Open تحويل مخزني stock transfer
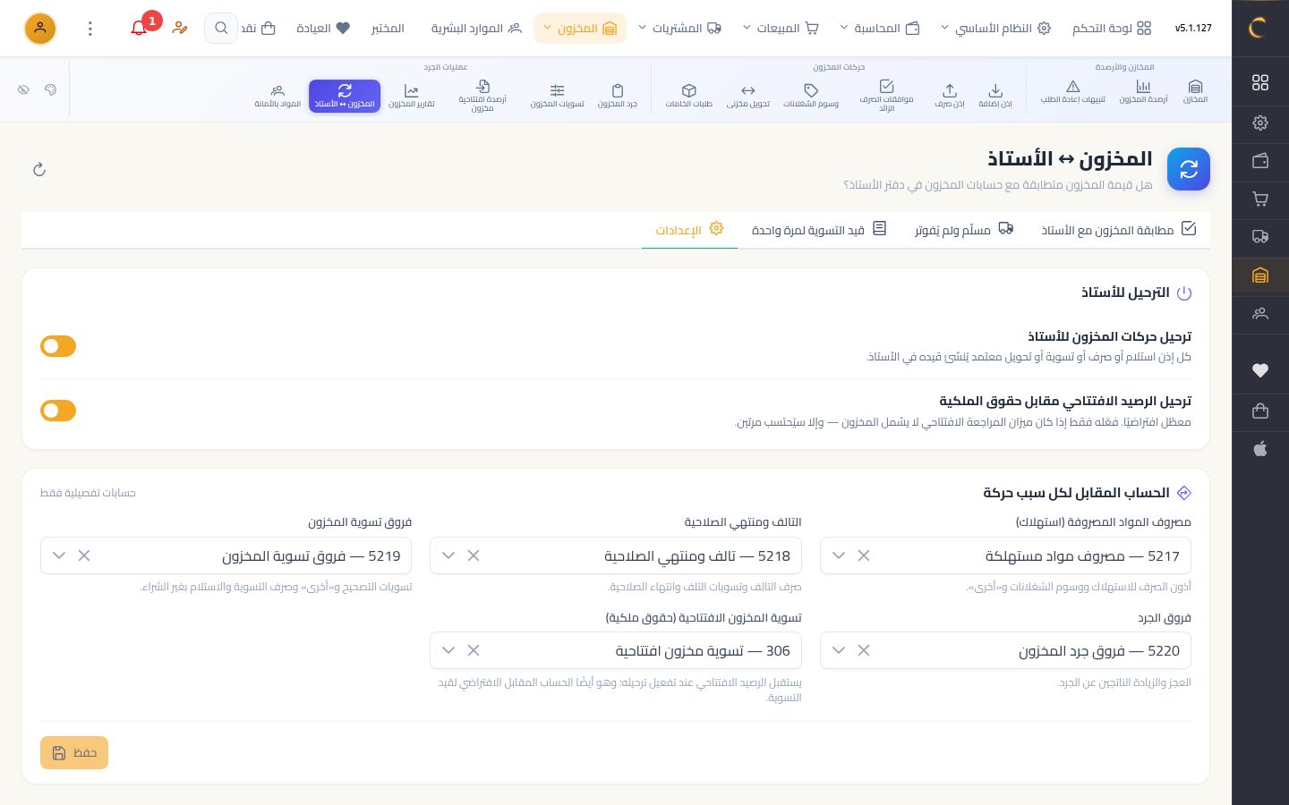Viewport: 1289px width, 805px height. point(748,95)
